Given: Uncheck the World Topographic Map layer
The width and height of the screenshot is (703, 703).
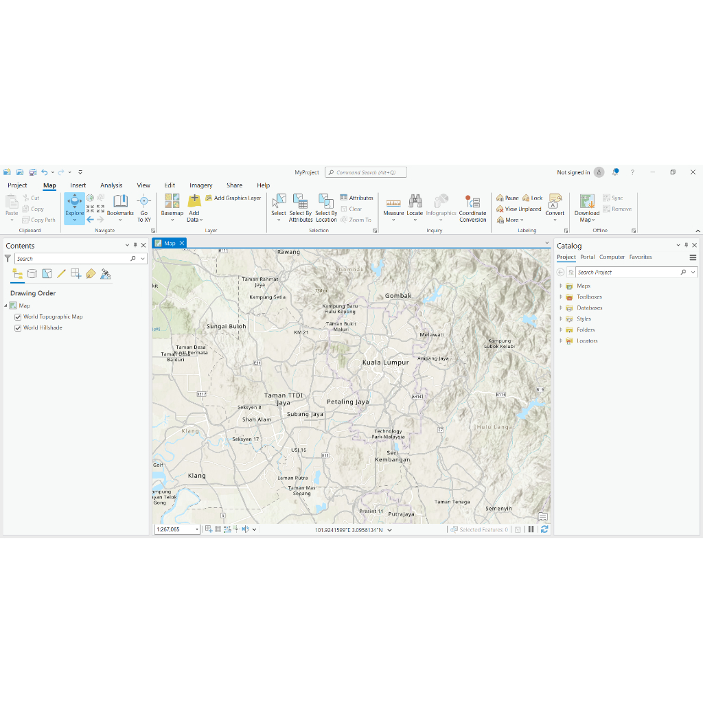Looking at the screenshot, I should pyautogui.click(x=18, y=317).
